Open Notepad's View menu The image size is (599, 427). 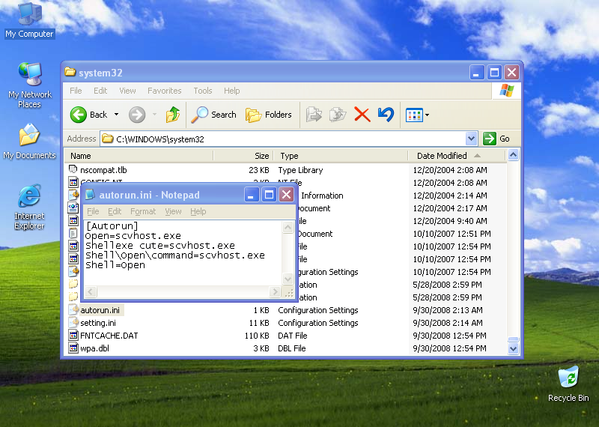click(173, 211)
